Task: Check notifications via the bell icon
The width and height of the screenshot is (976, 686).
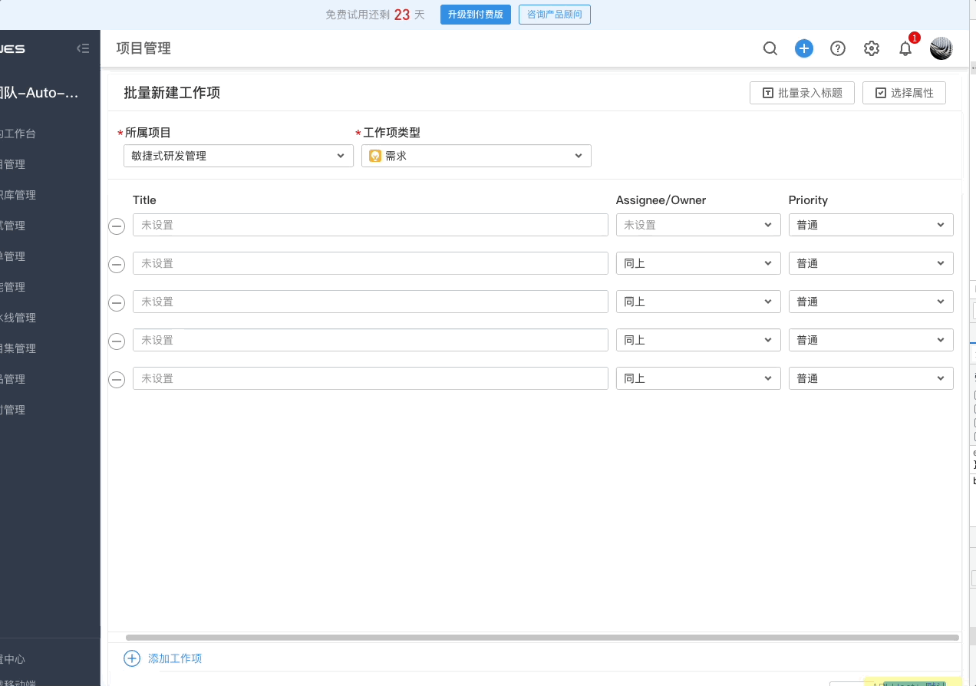Action: [905, 48]
